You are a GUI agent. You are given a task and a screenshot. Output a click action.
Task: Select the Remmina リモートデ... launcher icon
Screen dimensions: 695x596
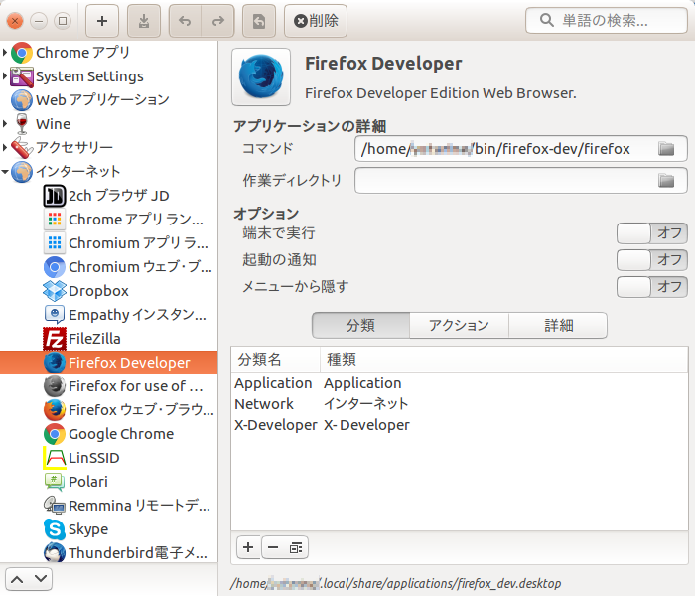point(55,506)
